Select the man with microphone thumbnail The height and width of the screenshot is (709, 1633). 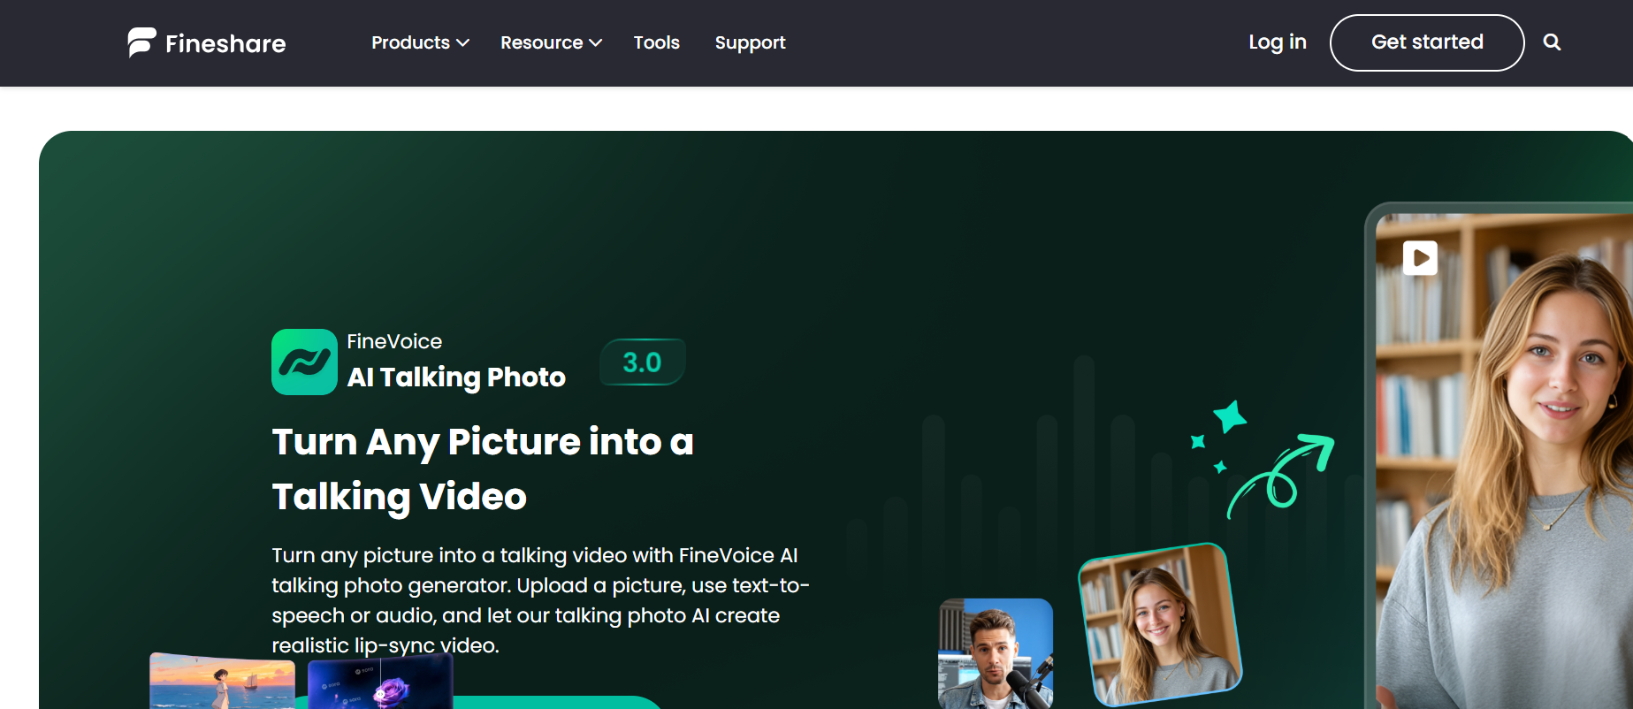pyautogui.click(x=996, y=653)
